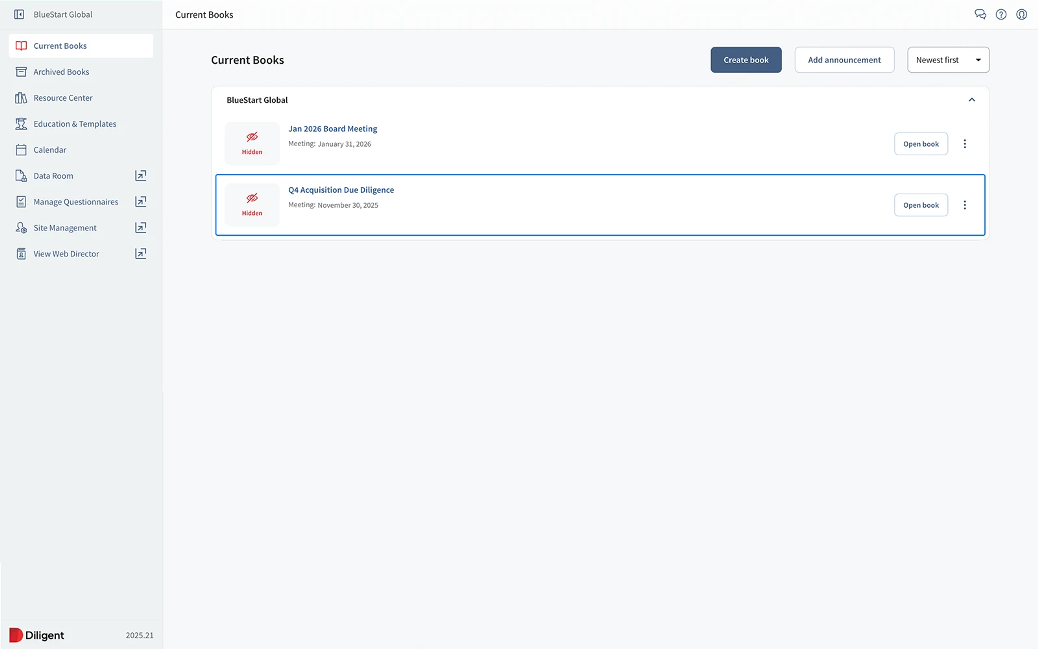The image size is (1038, 649).
Task: Click the Resource Center library icon
Action: pyautogui.click(x=21, y=98)
